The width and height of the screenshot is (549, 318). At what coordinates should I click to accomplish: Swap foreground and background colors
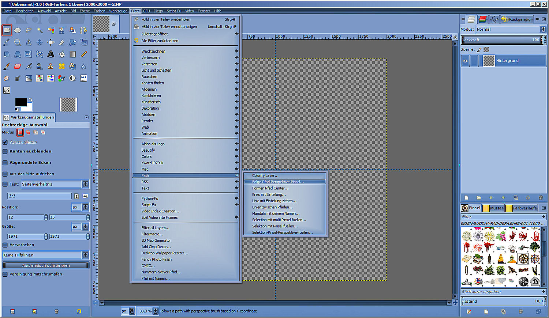(x=31, y=99)
